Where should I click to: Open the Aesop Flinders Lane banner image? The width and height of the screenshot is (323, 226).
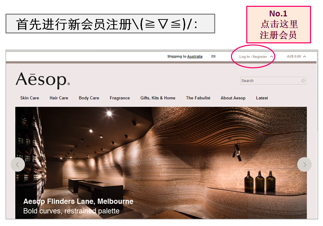tap(161, 163)
